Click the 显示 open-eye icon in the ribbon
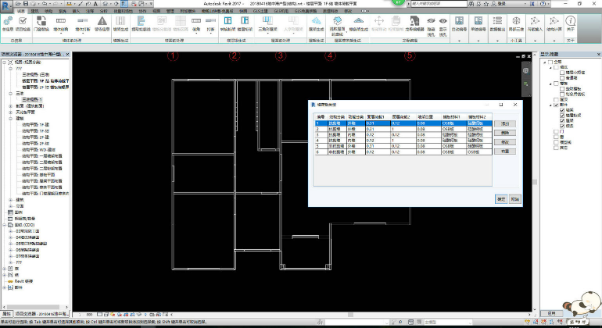602x328 pixels. (x=443, y=21)
